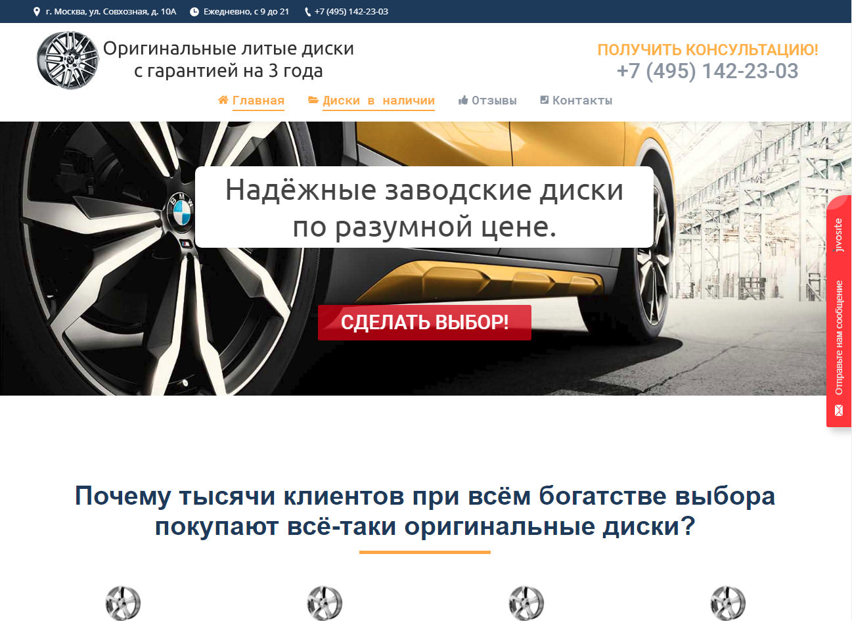The height and width of the screenshot is (621, 852).
Task: Click the phone handset icon in the top bar
Action: pyautogui.click(x=307, y=12)
